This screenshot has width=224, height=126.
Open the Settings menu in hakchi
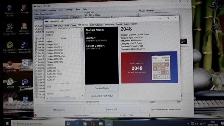pos(69,10)
